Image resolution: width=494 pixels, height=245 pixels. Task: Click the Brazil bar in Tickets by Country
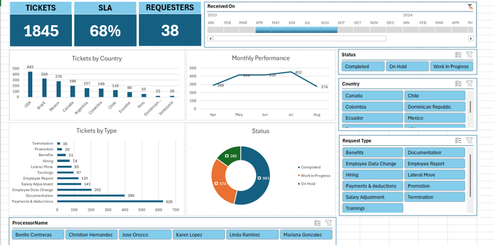44,88
